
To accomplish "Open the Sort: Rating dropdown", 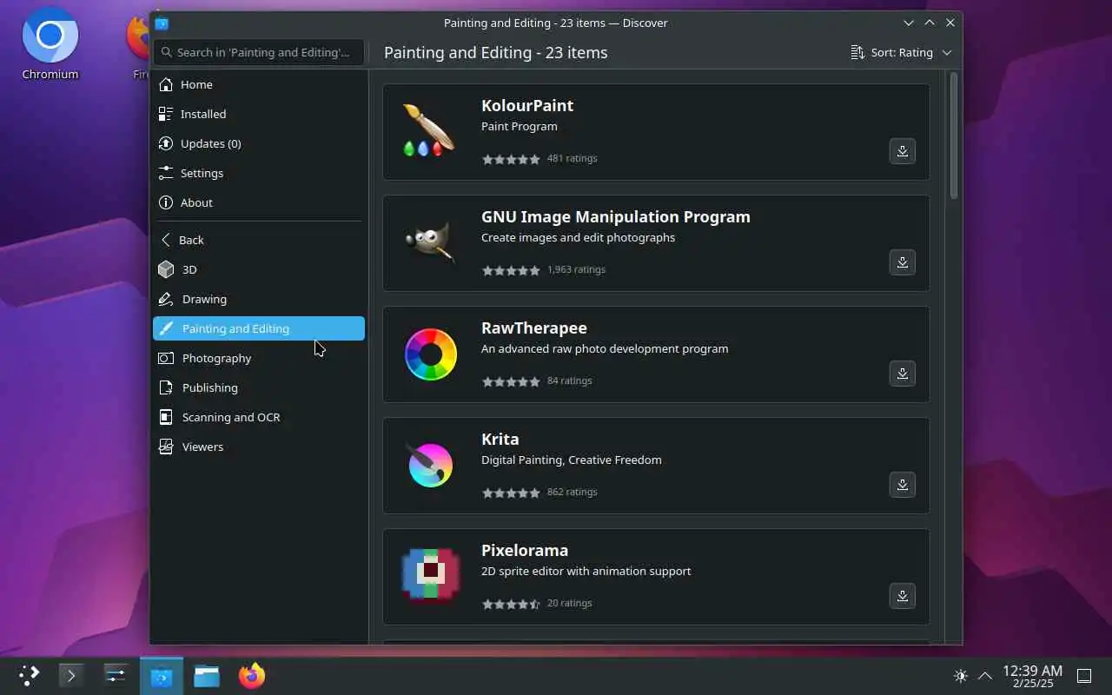I will click(901, 52).
